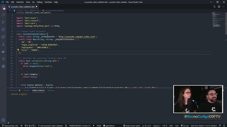
Task: Open the Docker view in activity bar
Action: [x=3, y=52]
